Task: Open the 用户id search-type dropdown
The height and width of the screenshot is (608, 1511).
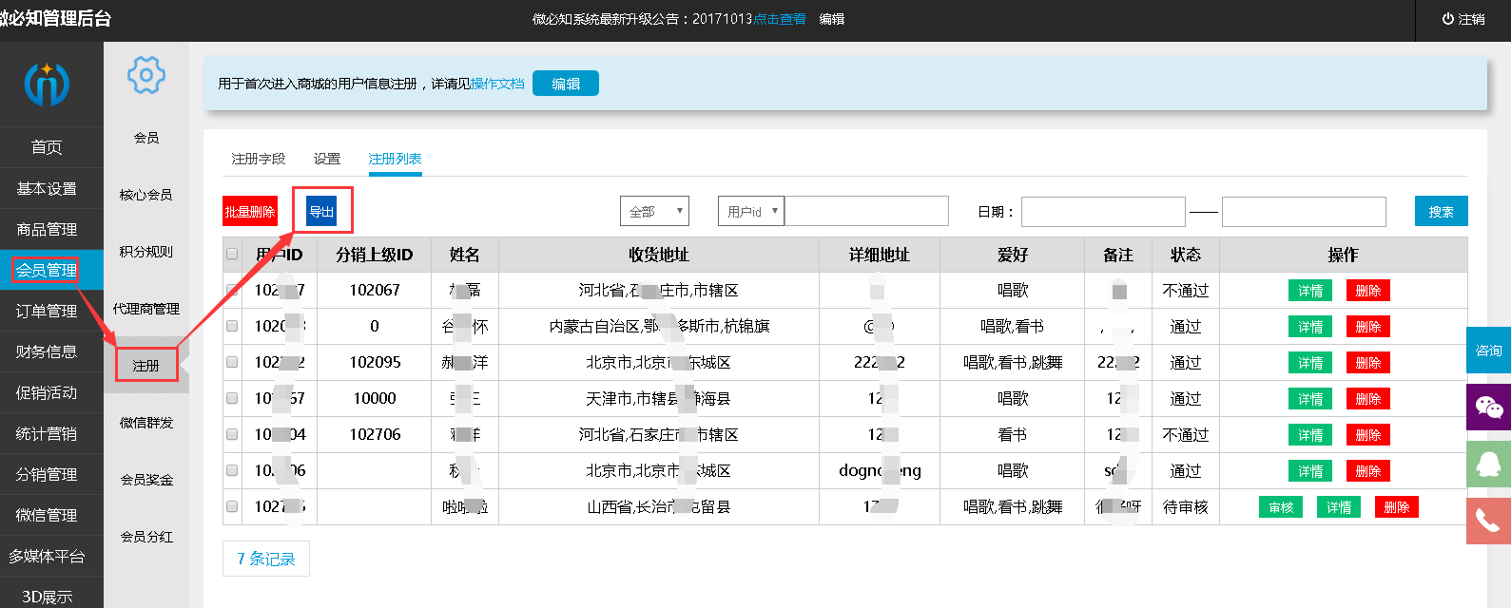Action: pos(751,211)
